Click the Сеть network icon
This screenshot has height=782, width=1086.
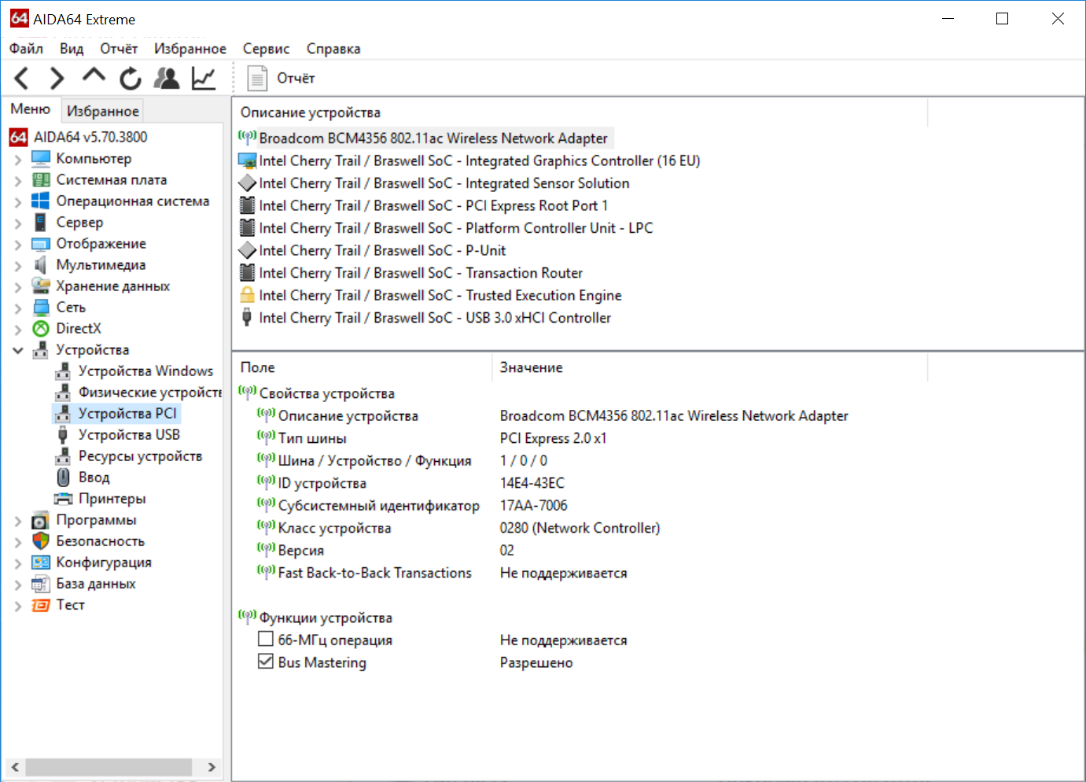coord(41,307)
